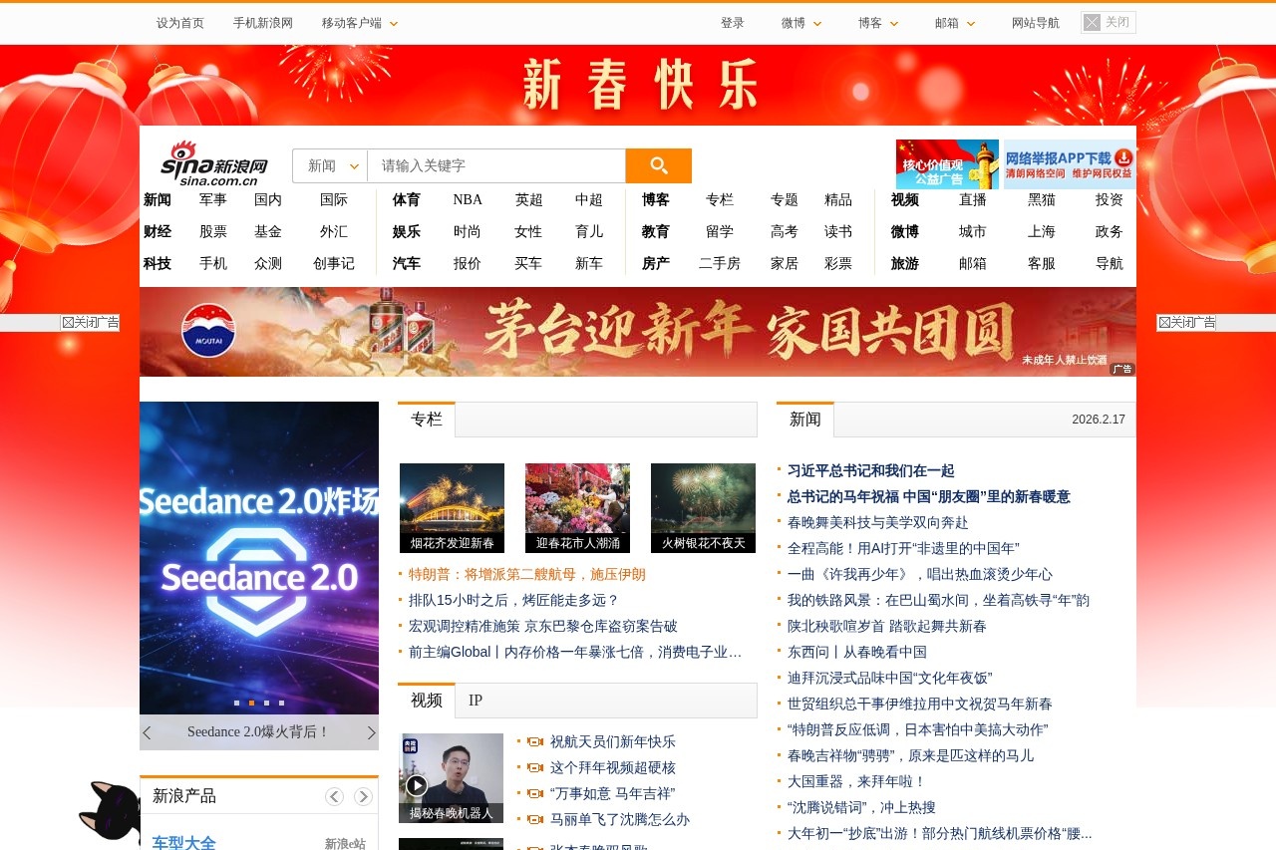Image resolution: width=1276 pixels, height=850 pixels.
Task: Switch to the 视频 tab
Action: [x=427, y=701]
